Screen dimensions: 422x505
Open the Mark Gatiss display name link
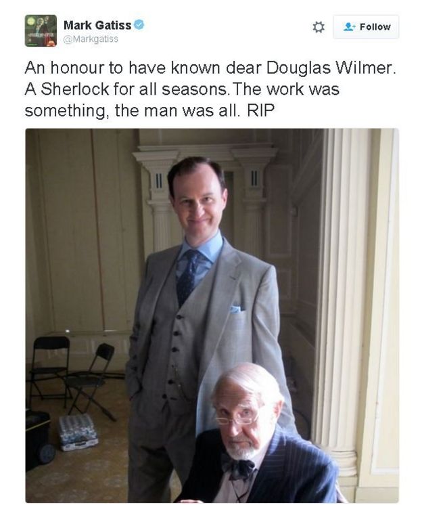click(97, 25)
